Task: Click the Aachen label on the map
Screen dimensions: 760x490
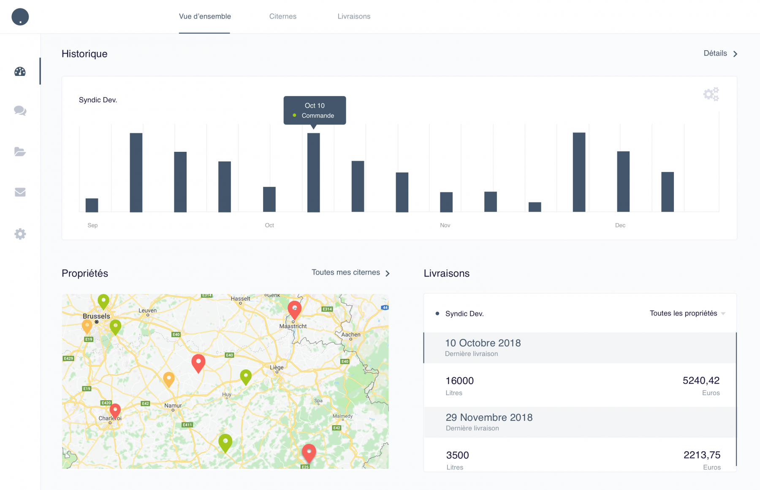Action: (351, 334)
